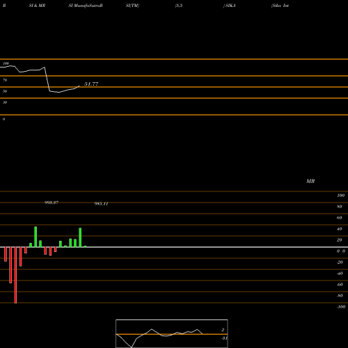Click the RSI axis label '50'
Viewport: 348px width, 348px height.
coord(5,91)
